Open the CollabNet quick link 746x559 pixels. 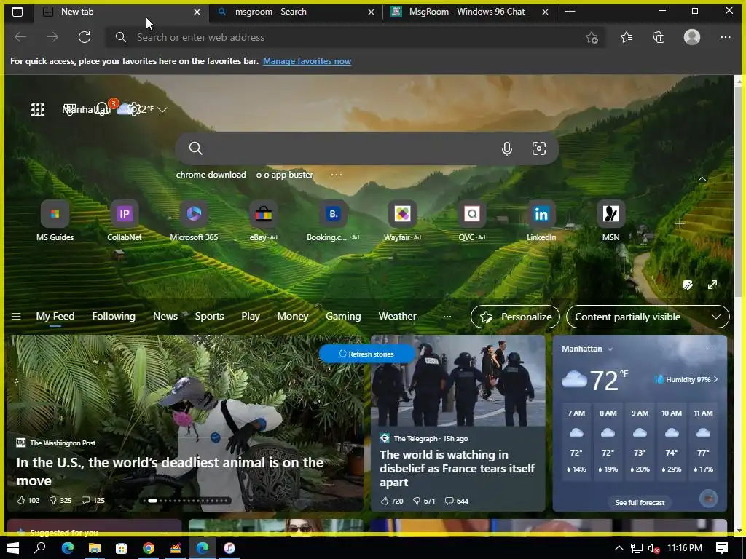(x=124, y=221)
